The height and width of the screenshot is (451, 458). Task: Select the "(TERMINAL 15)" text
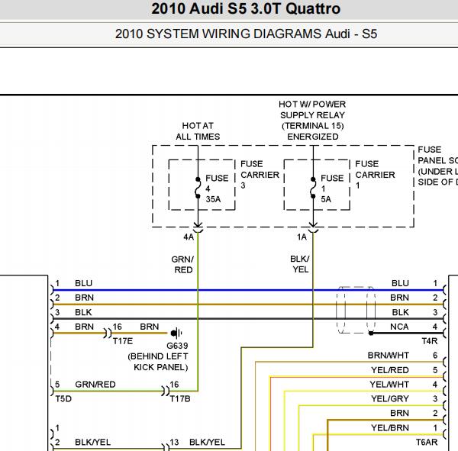312,126
